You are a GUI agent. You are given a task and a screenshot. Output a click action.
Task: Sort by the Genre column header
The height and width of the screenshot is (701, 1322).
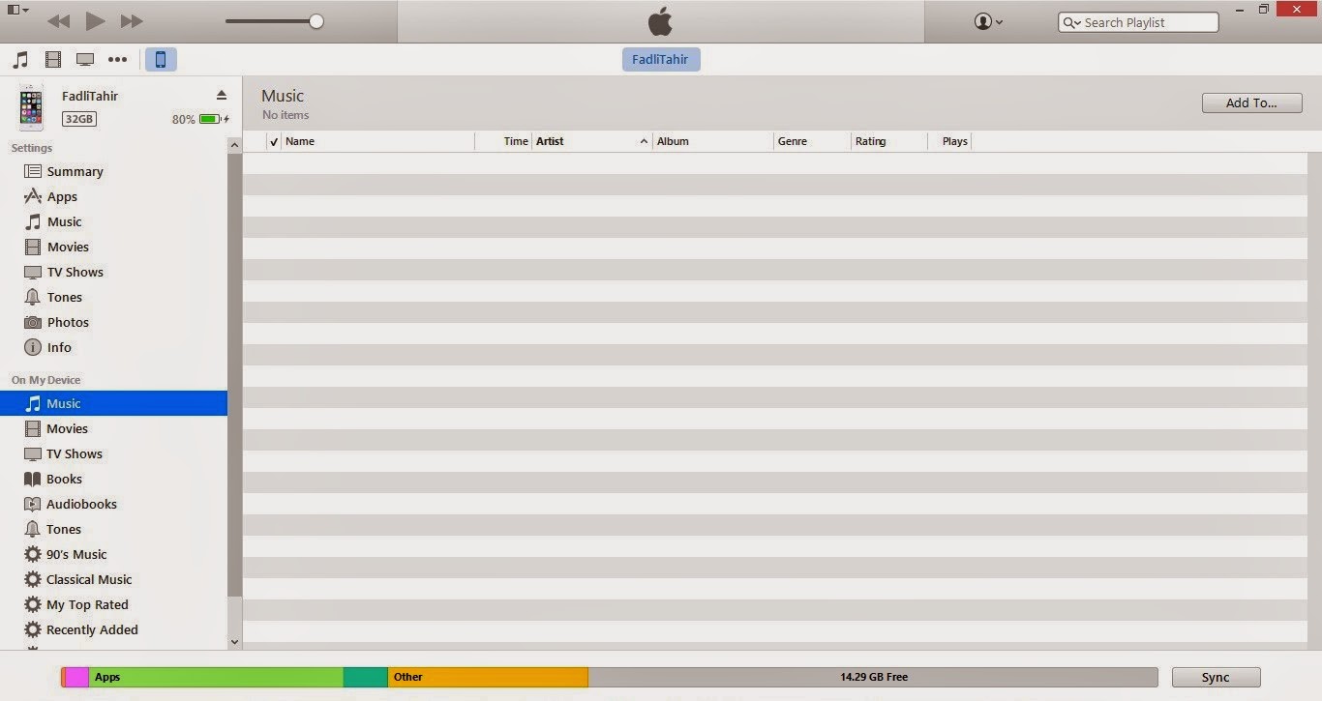(x=812, y=141)
